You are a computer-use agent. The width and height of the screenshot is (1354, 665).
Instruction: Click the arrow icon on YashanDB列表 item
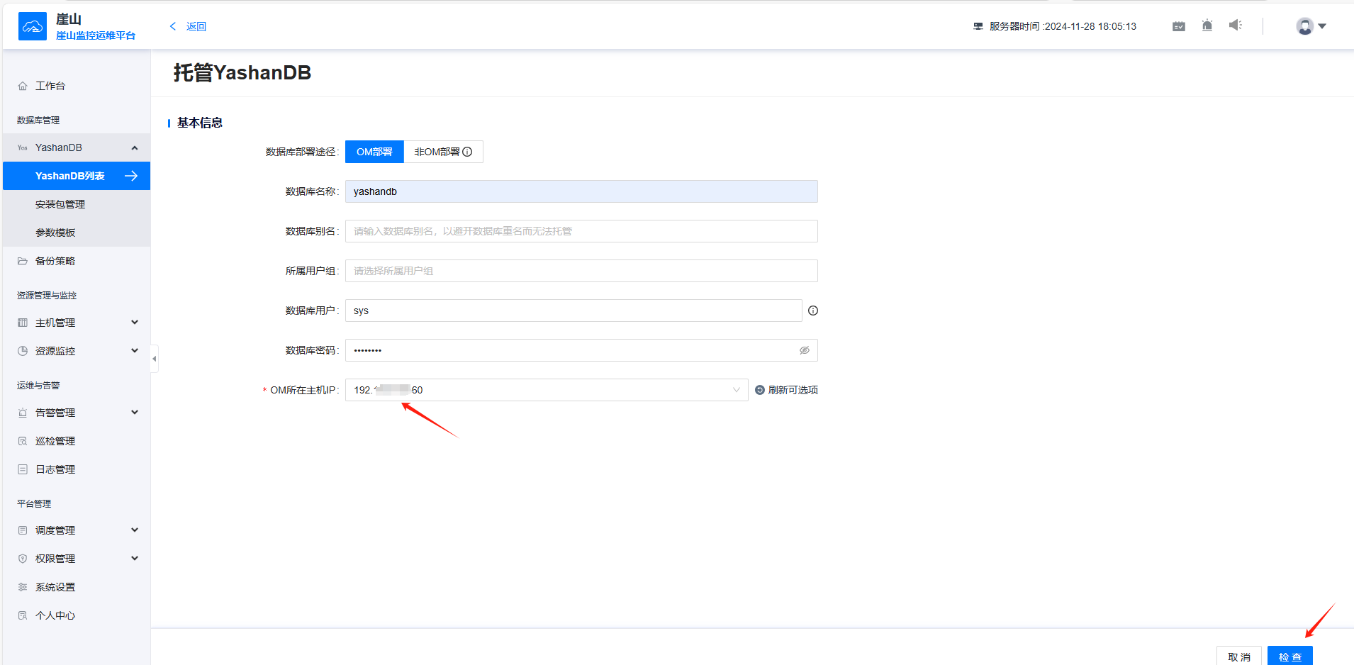click(131, 176)
